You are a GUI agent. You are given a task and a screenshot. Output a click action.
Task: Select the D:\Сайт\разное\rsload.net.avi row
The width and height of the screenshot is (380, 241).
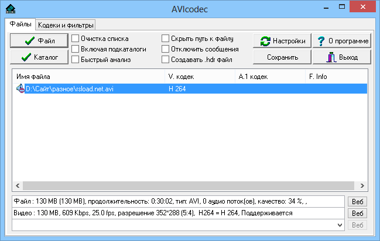tap(190, 89)
